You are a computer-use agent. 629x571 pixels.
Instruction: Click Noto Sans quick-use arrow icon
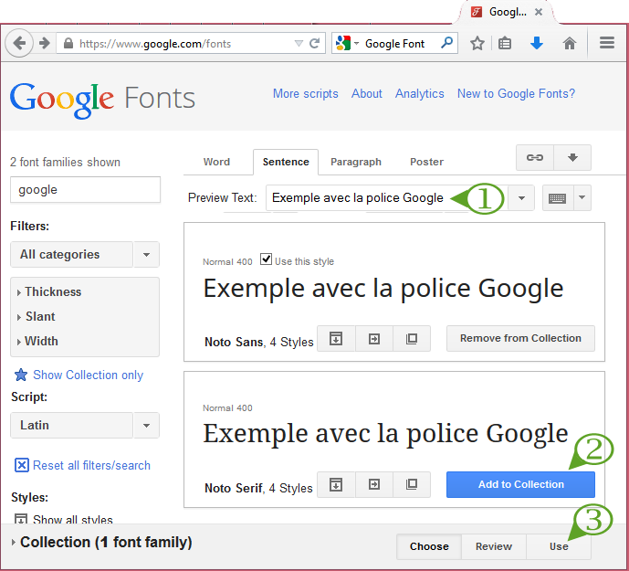point(374,339)
